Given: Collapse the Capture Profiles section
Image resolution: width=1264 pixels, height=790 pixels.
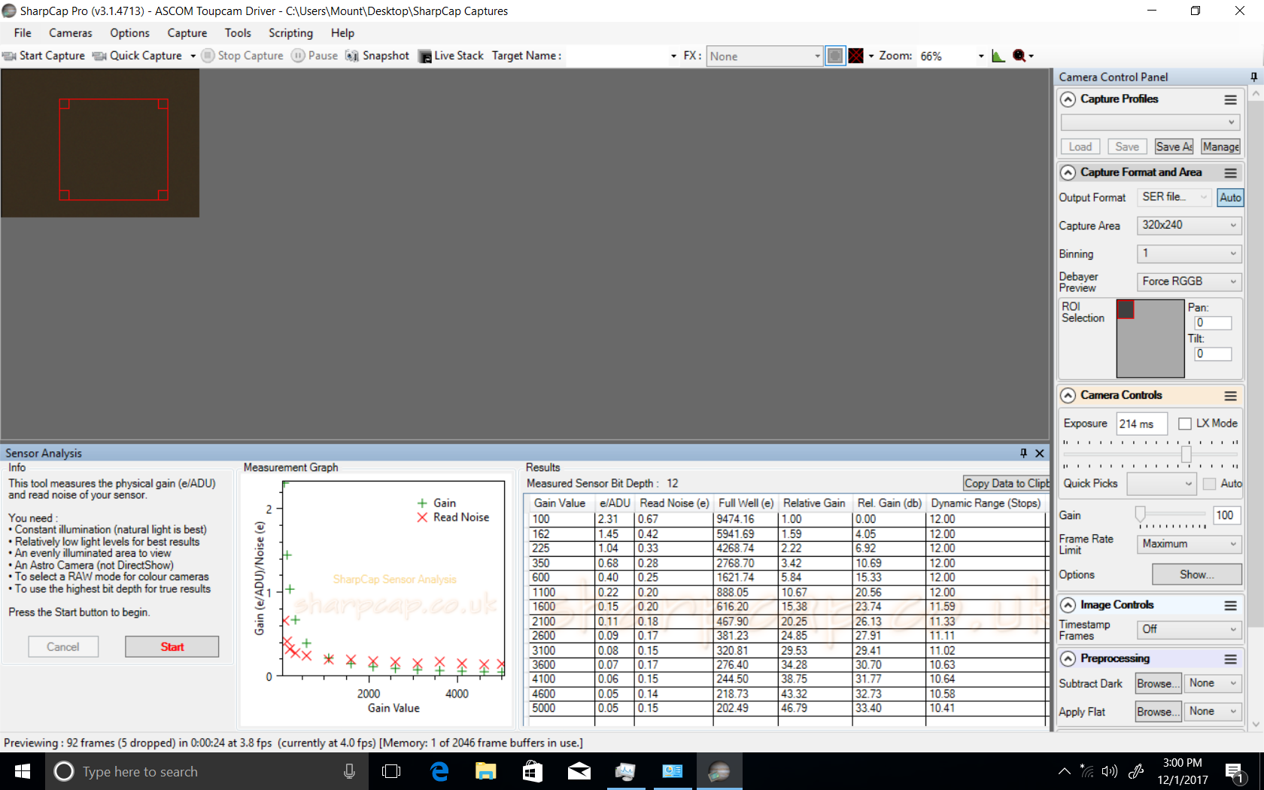Looking at the screenshot, I should [x=1068, y=99].
